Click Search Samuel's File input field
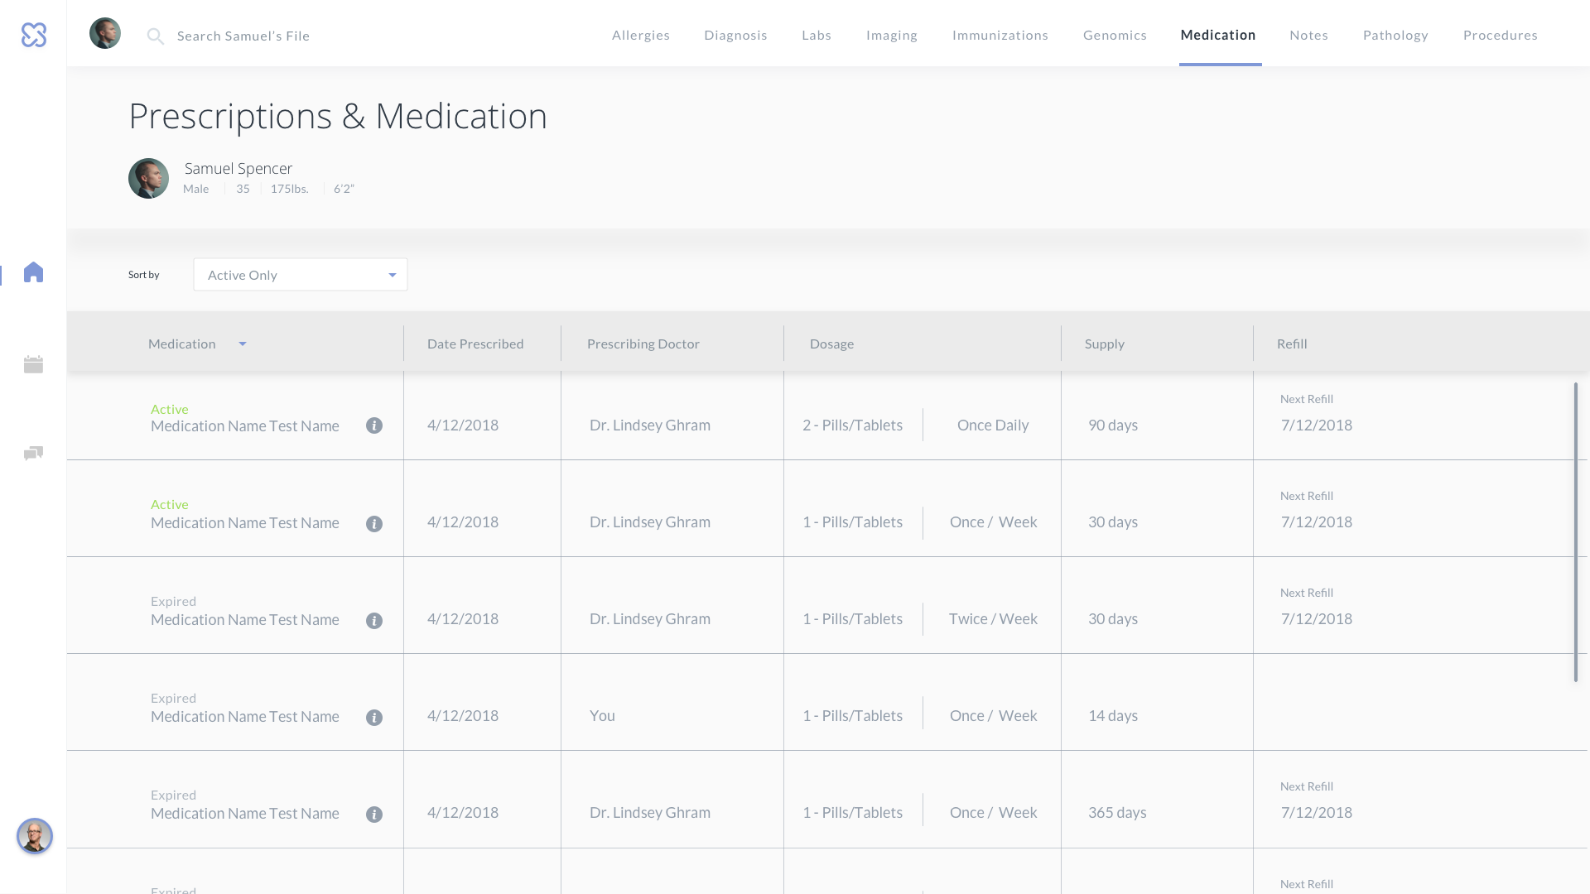Viewport: 1590px width, 894px height. pos(243,36)
